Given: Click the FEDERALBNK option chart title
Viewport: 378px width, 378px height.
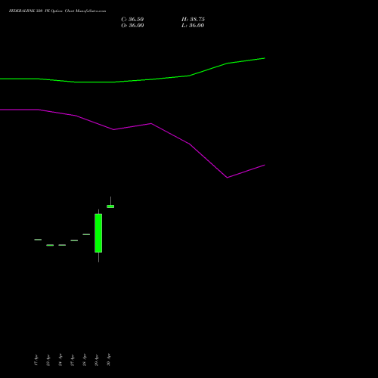Looking at the screenshot, I should [57, 11].
